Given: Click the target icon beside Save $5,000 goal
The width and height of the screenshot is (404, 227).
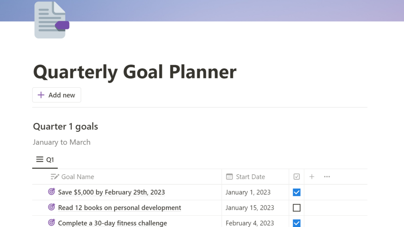Looking at the screenshot, I should pyautogui.click(x=51, y=192).
